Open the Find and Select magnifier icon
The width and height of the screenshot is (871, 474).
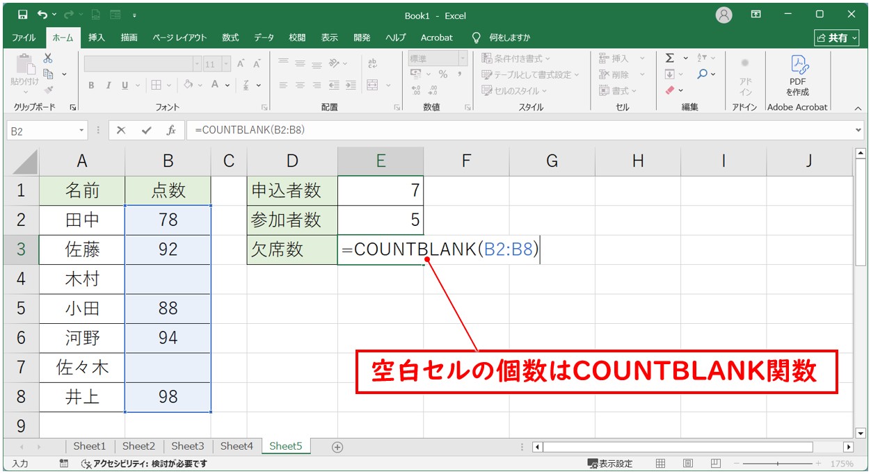pos(702,74)
